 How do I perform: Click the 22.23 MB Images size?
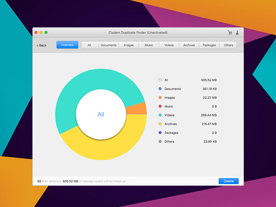(x=210, y=98)
